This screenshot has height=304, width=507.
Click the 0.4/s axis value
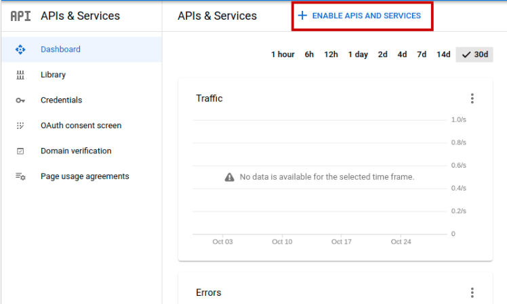[x=459, y=188]
